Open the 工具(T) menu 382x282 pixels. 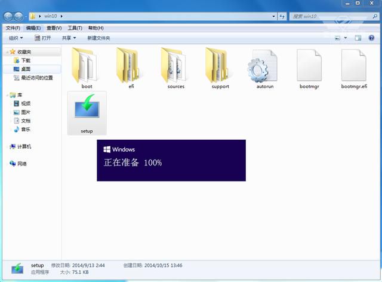(75, 28)
